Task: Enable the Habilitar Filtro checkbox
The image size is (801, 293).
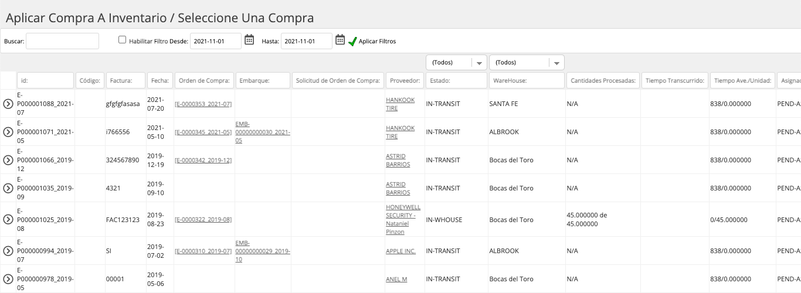Action: coord(122,40)
